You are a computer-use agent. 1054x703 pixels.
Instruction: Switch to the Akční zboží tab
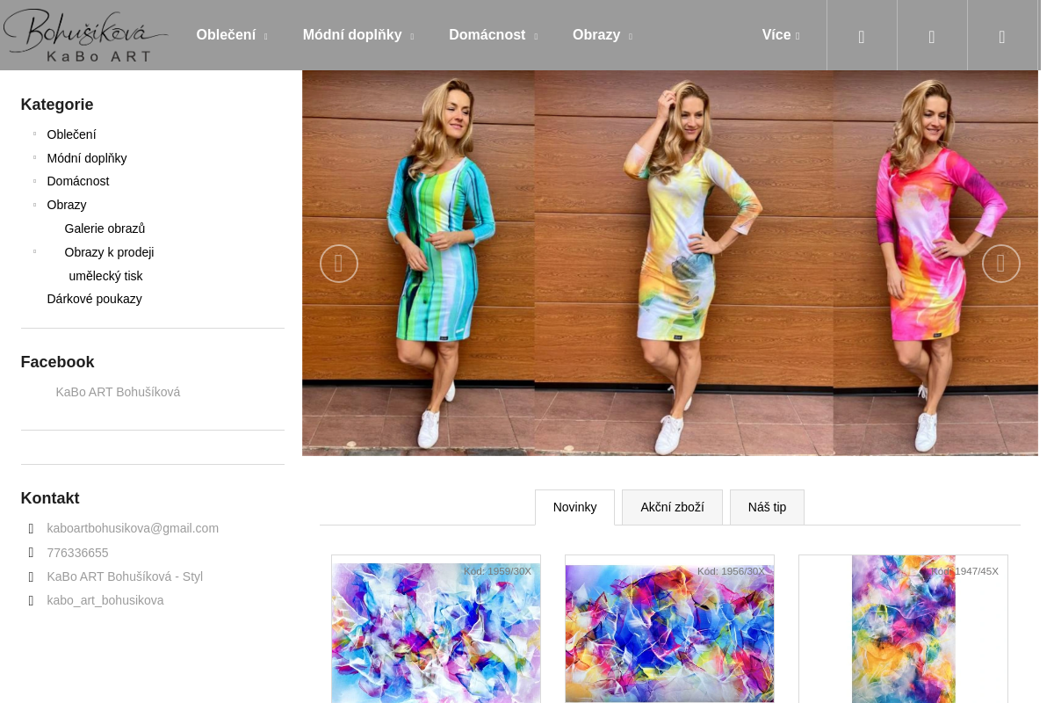(672, 507)
